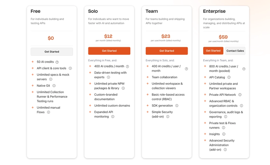Click info icon next to 50 AI credits
270x165 pixels.
point(57,62)
